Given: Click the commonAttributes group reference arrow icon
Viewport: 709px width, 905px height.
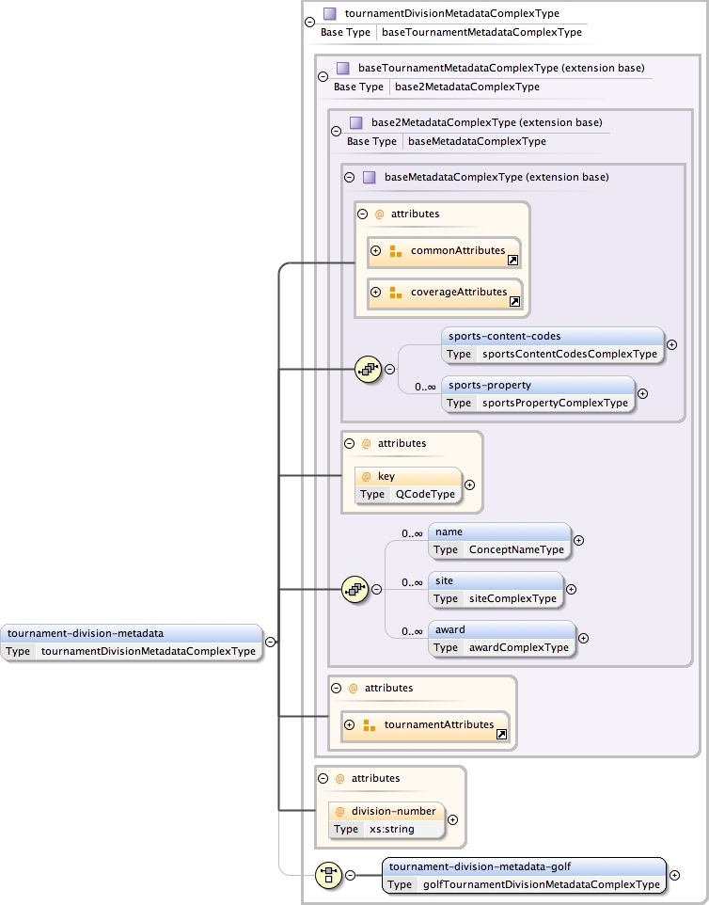Looking at the screenshot, I should [x=513, y=260].
